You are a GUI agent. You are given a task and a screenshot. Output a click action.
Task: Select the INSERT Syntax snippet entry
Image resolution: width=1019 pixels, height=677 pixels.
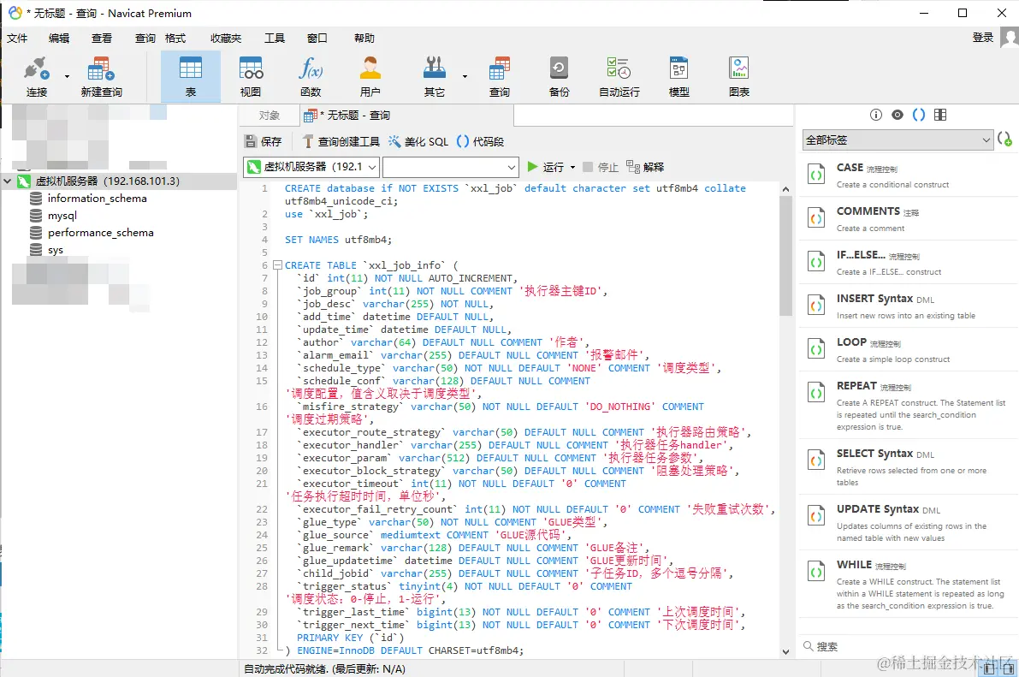click(x=908, y=306)
